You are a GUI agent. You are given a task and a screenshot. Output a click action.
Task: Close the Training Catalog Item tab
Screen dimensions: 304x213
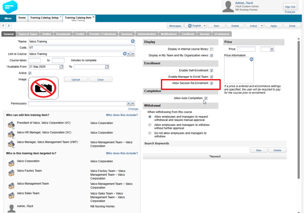93,17
